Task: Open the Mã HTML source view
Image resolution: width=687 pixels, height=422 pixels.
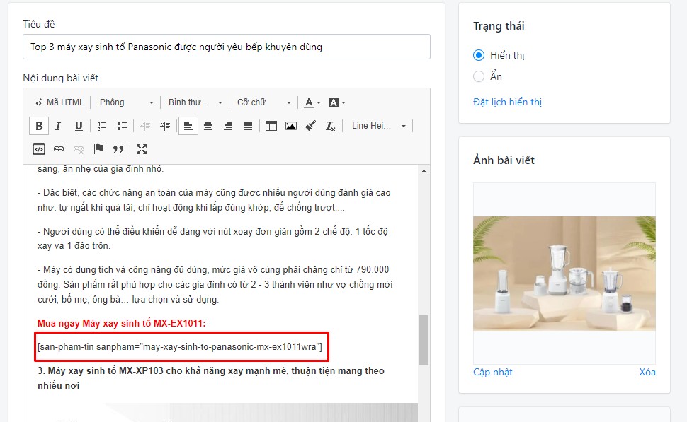Action: pyautogui.click(x=59, y=102)
